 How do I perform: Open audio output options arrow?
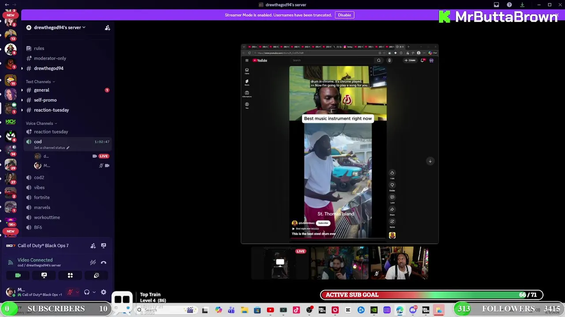point(94,292)
